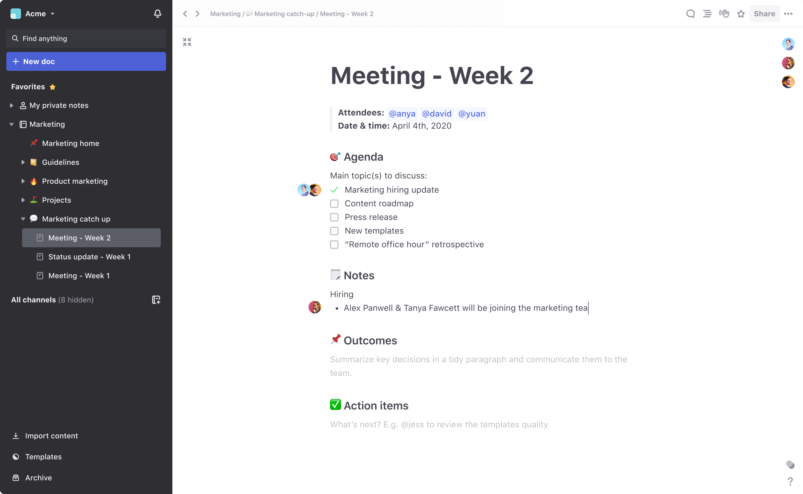The width and height of the screenshot is (803, 494).
Task: Expand the Guidelines section in sidebar
Action: click(23, 162)
